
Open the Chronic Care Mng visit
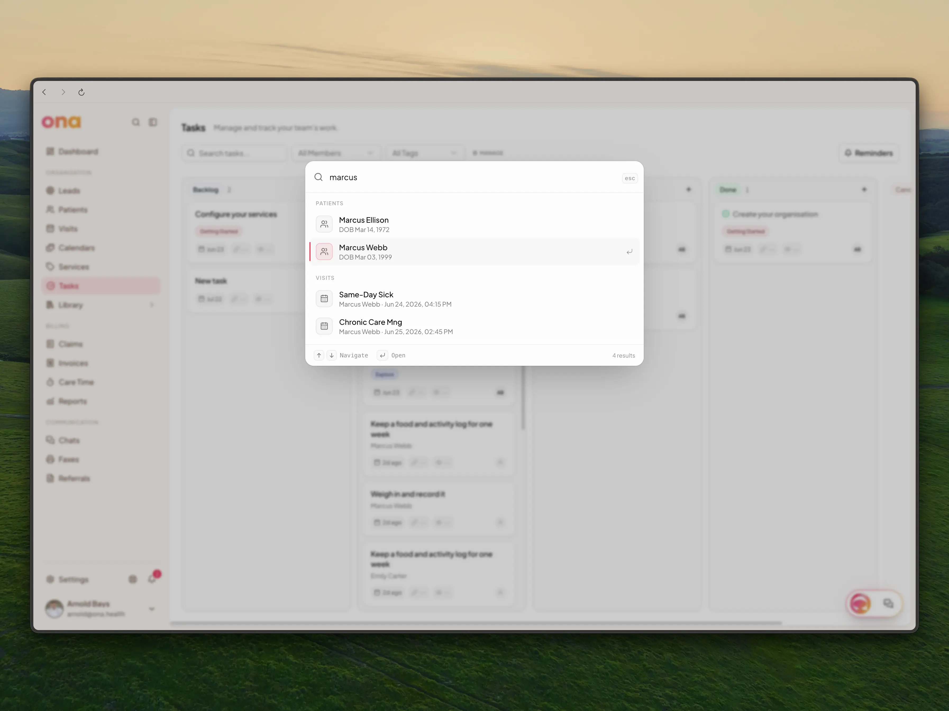(x=474, y=327)
